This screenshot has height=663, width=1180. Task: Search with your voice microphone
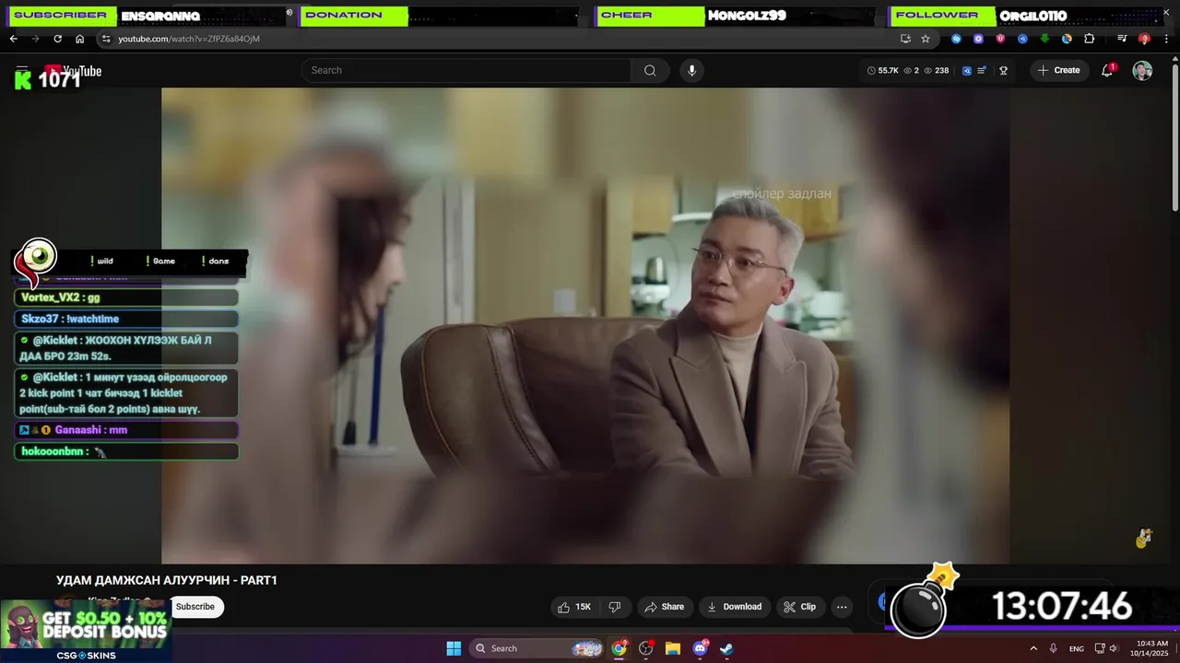[x=691, y=70]
